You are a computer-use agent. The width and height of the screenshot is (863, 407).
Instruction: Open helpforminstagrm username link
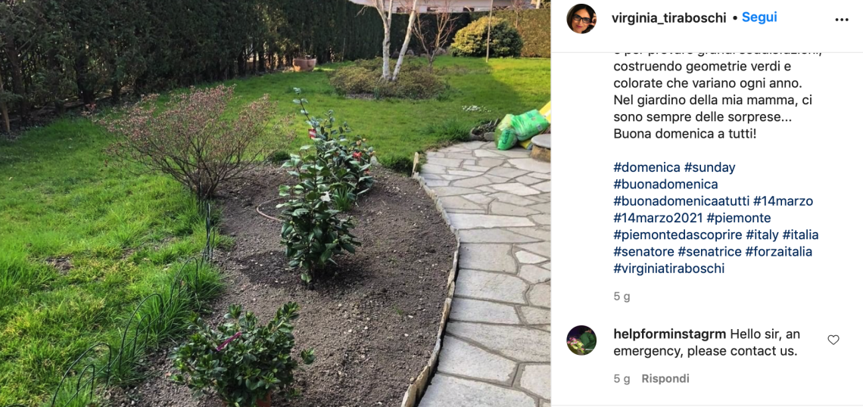(671, 334)
